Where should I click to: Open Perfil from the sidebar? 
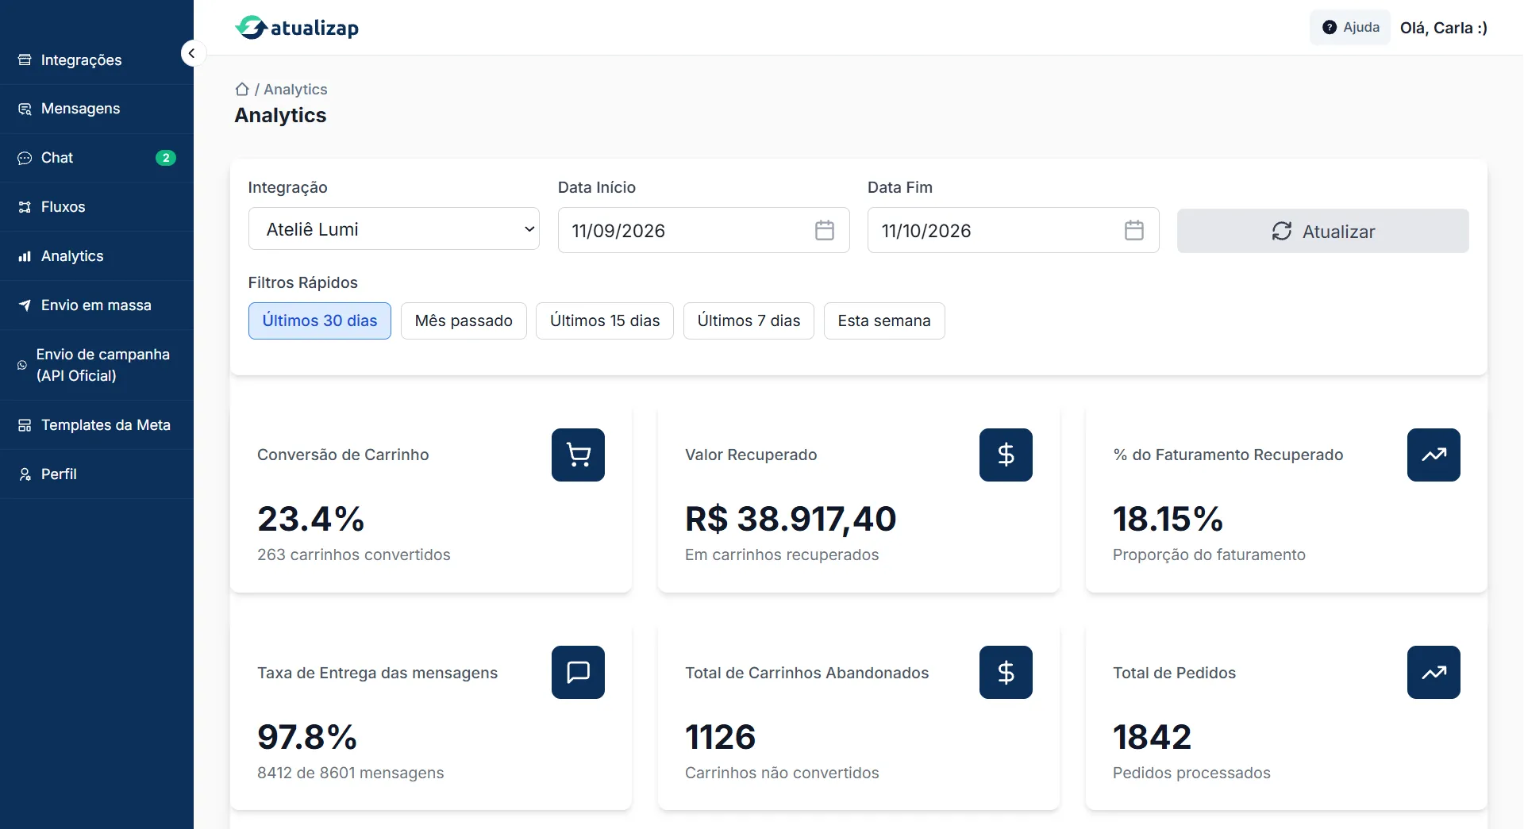[97, 474]
